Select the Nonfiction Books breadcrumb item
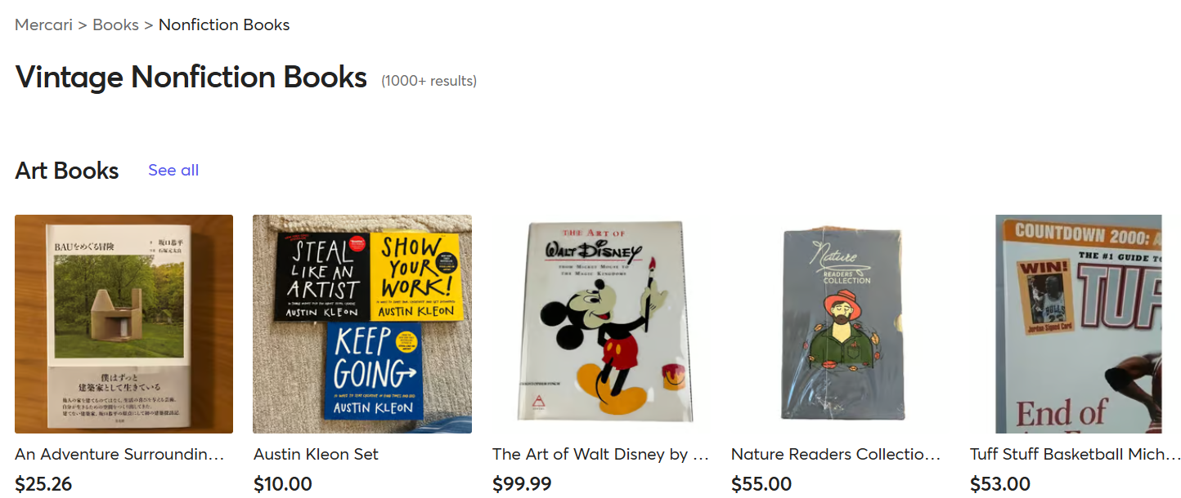This screenshot has height=498, width=1181. coord(224,24)
